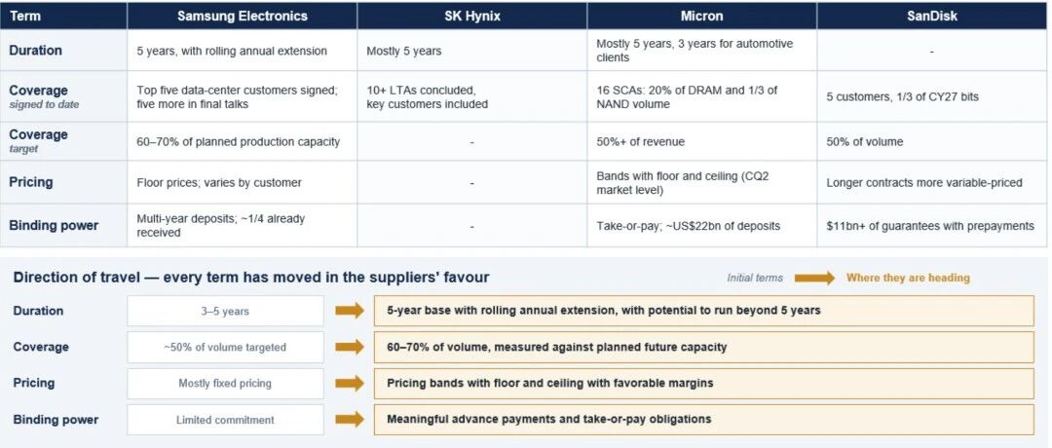
Task: Click the 'Where they are heading' legend label
Action: click(x=908, y=278)
